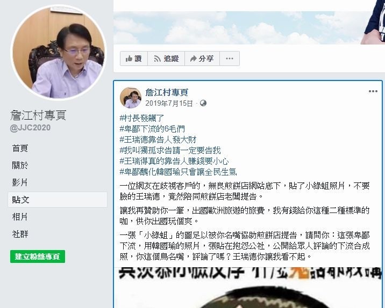The height and width of the screenshot is (308, 385).
Task: Open the small post author avatar
Action: pos(131,98)
